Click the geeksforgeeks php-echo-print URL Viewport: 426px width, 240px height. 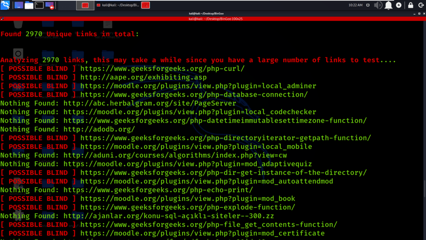pyautogui.click(x=158, y=190)
